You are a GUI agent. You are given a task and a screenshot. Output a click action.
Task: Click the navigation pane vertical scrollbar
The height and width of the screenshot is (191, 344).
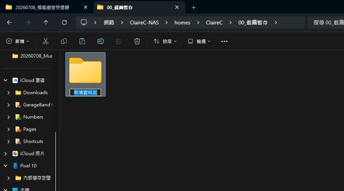56,161
